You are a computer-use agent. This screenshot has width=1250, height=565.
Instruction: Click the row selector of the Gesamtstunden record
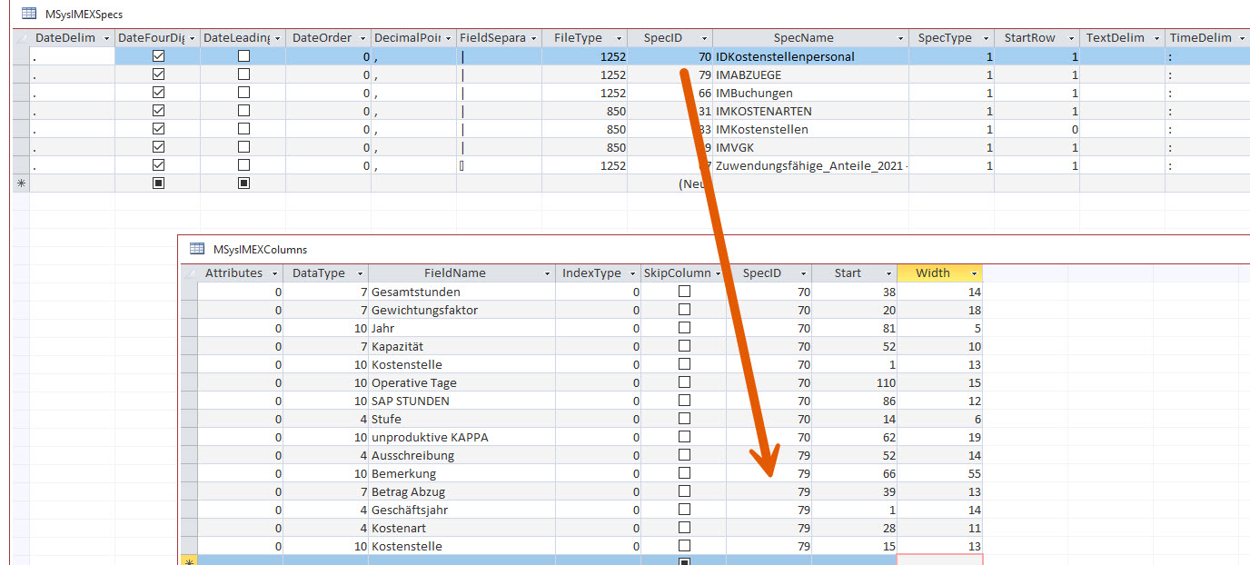[x=189, y=292]
